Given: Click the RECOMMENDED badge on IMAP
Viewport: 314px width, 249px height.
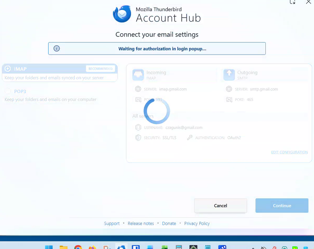Looking at the screenshot, I should coord(100,69).
